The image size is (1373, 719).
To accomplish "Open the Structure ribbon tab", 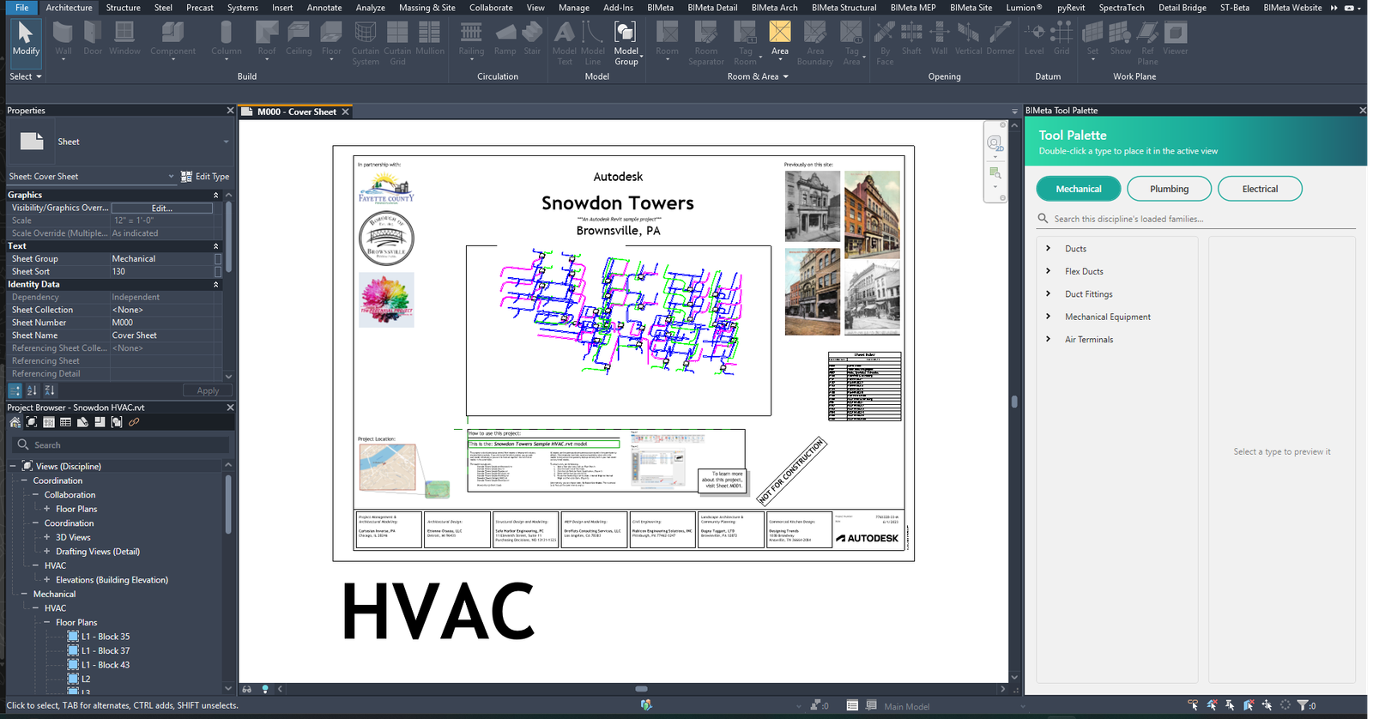I will tap(124, 8).
